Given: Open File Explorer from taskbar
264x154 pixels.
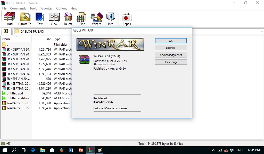Looking at the screenshot, I should (x=43, y=150).
